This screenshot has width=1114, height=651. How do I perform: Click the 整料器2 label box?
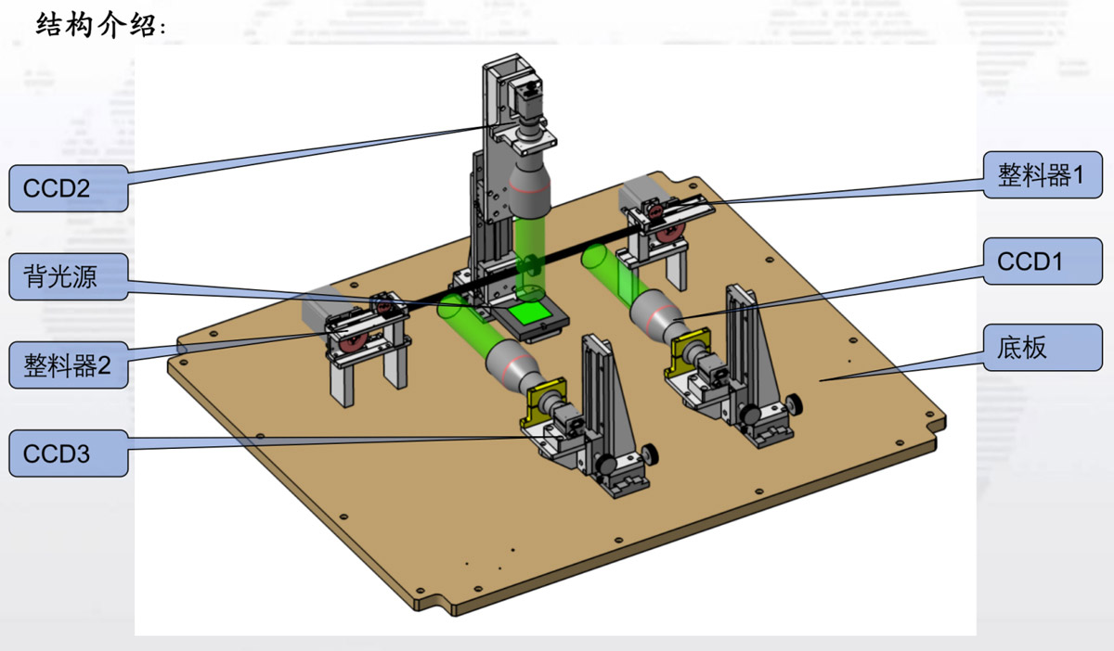click(69, 365)
